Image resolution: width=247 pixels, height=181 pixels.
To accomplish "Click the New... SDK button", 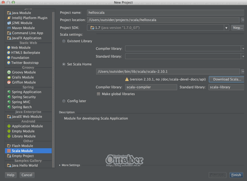I will [238, 28].
